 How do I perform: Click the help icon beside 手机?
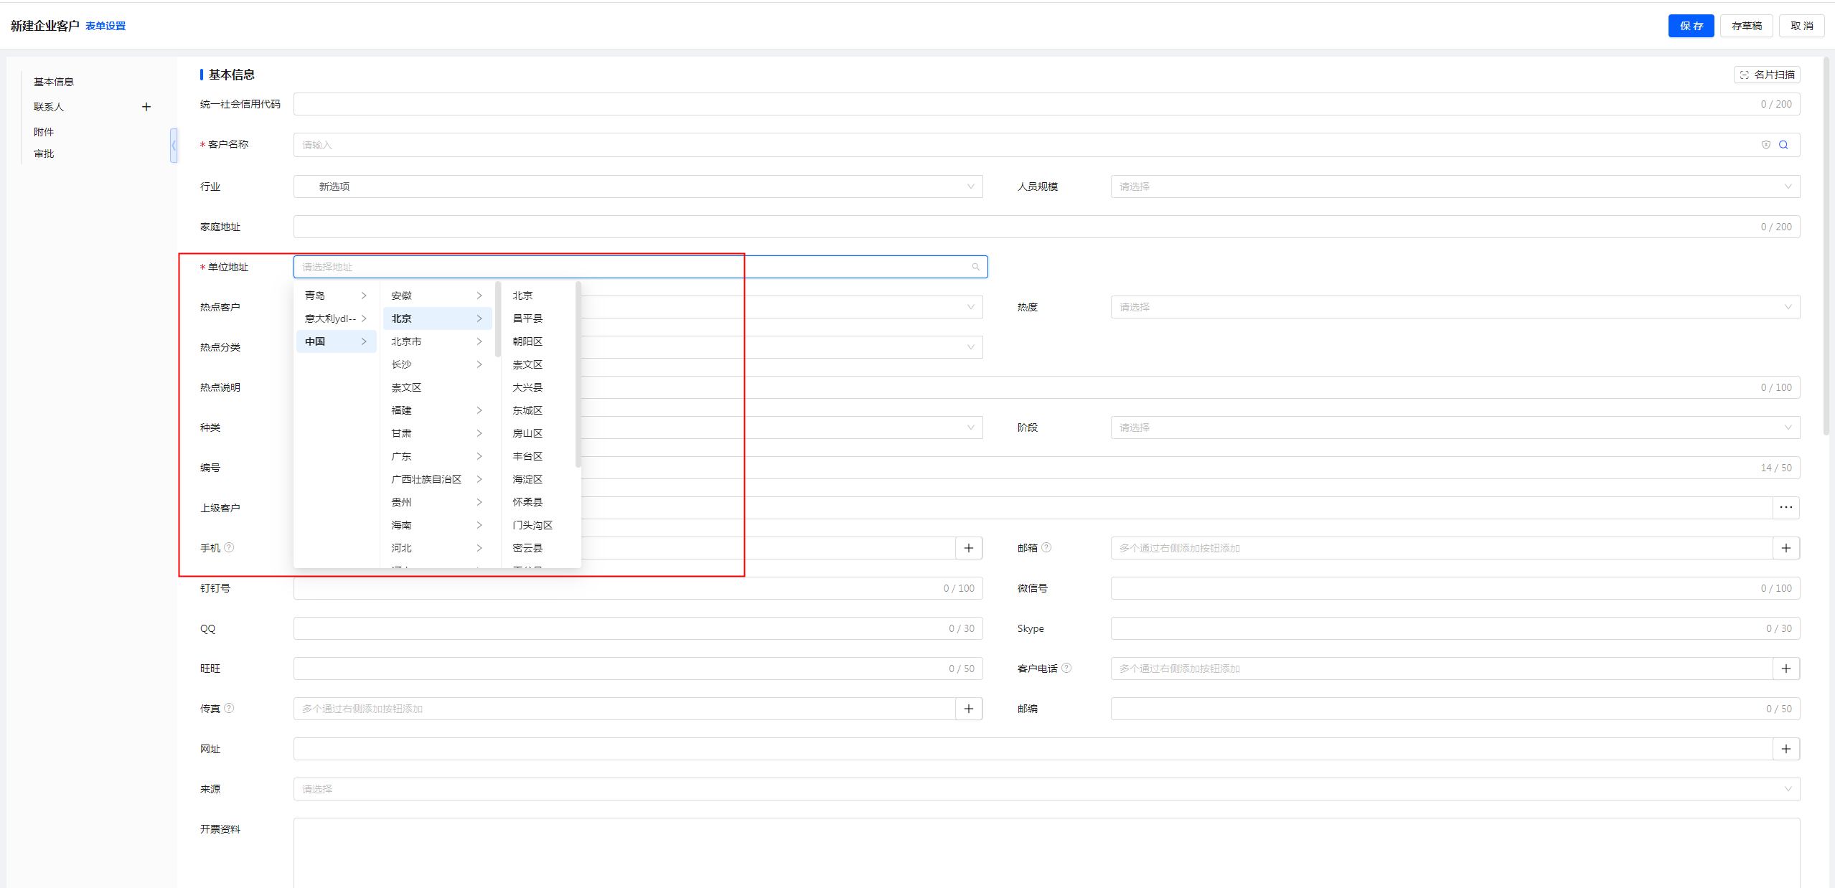pos(229,547)
